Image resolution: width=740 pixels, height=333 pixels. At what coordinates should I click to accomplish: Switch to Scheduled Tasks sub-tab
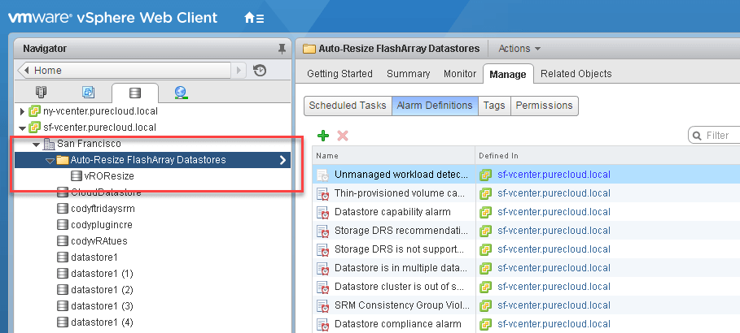click(348, 106)
